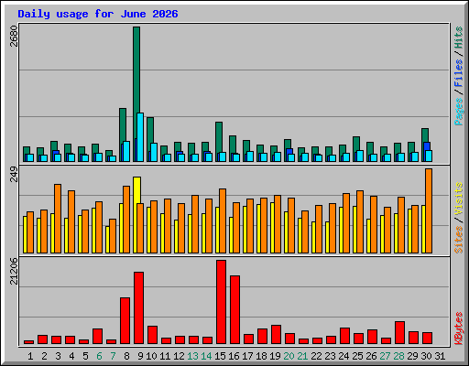The width and height of the screenshot is (469, 366).
Task: Select the red KBytes bar for day 16
Action: (234, 310)
